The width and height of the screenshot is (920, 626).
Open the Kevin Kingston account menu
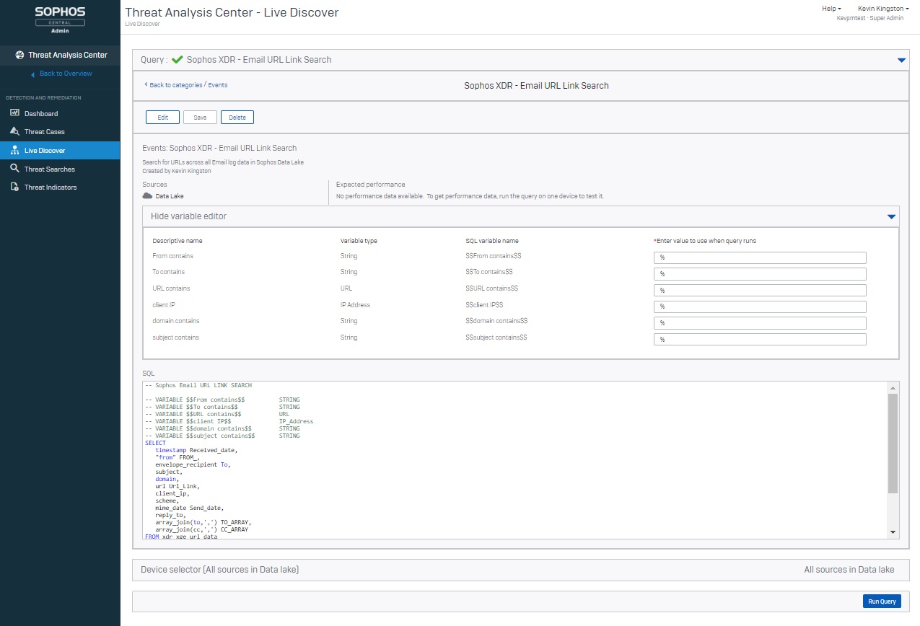(x=883, y=9)
